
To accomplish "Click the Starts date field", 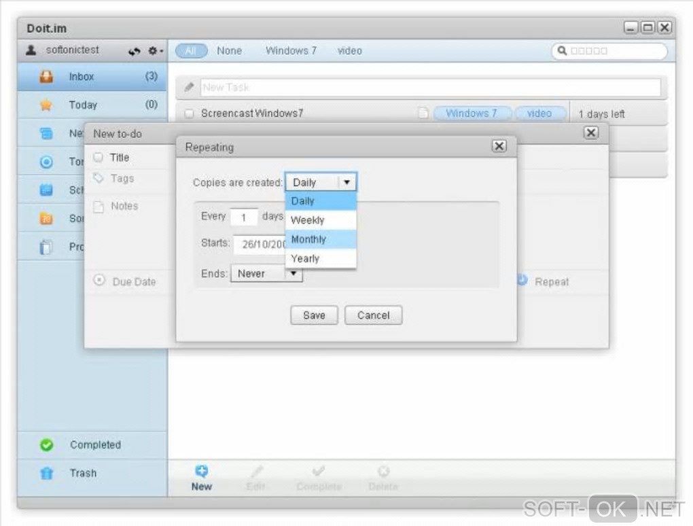I will tap(260, 244).
